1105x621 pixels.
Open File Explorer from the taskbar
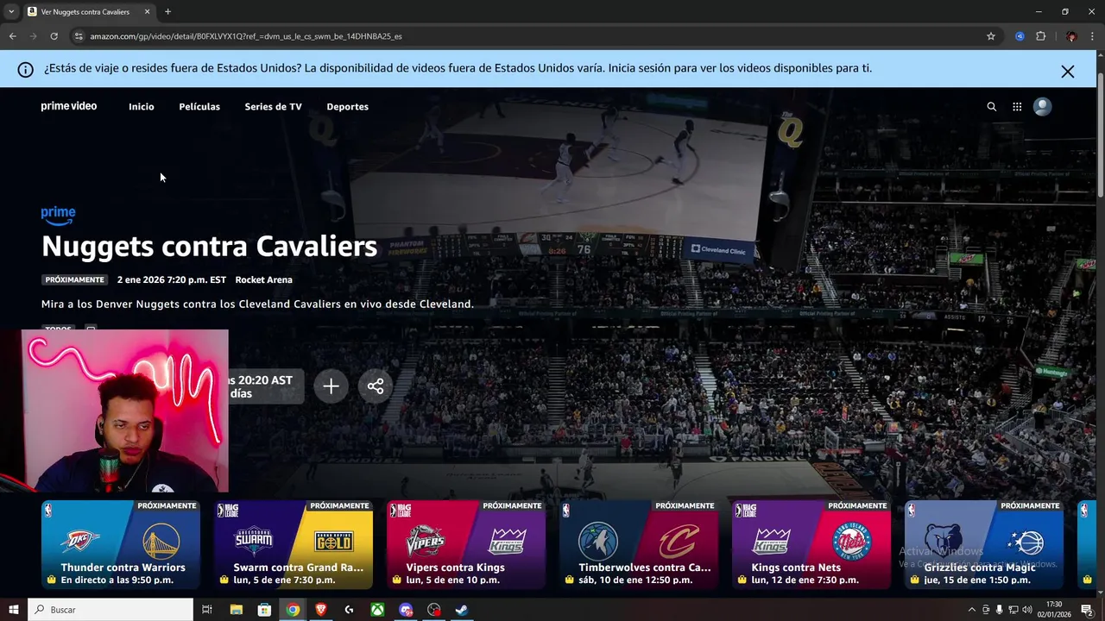click(x=237, y=610)
